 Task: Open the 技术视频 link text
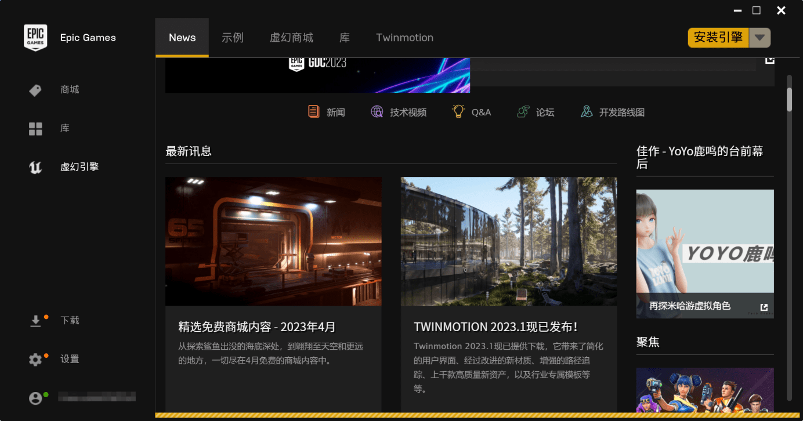[x=408, y=112]
